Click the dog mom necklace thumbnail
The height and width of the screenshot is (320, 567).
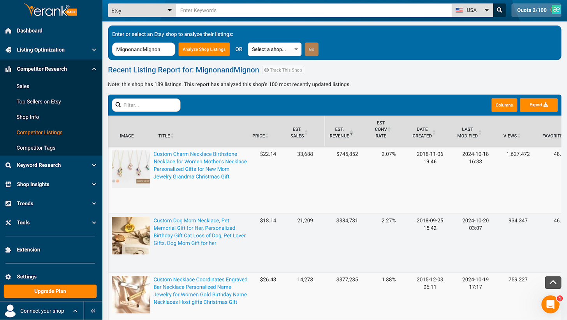pyautogui.click(x=131, y=236)
